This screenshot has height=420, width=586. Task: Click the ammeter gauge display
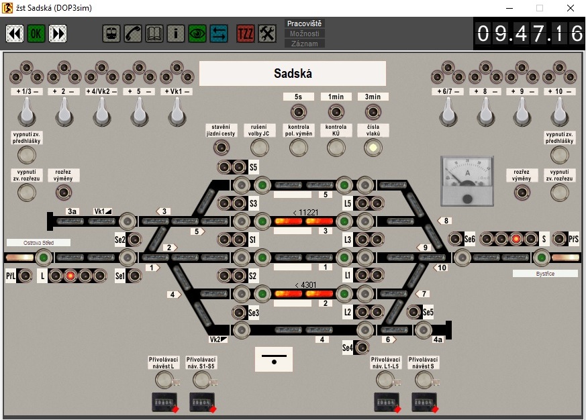pyautogui.click(x=467, y=180)
